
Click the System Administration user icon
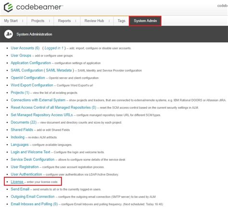tap(9, 34)
